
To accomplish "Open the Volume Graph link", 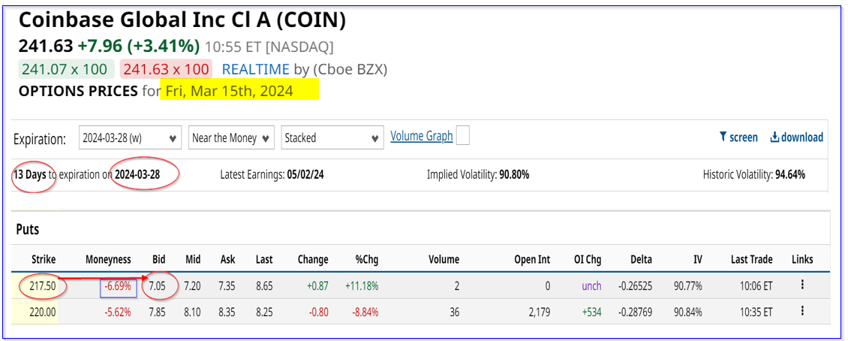I will click(421, 136).
